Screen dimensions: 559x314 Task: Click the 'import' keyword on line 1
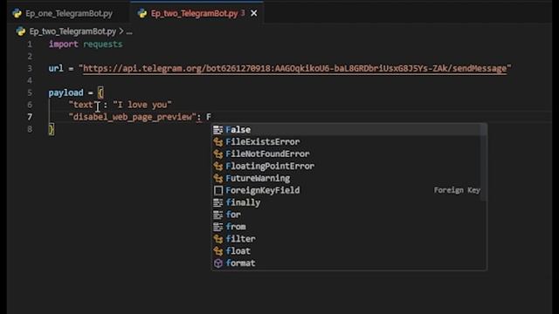pos(64,44)
